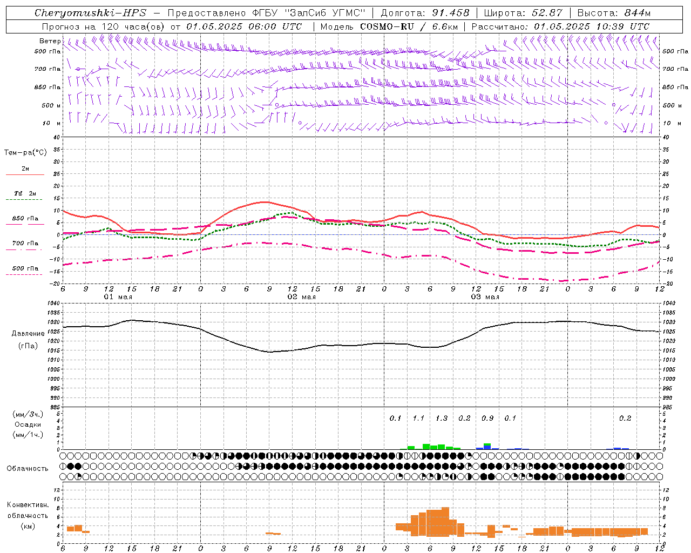This screenshot has width=691, height=553.
Task: Click the "02 мая" date label
Action: click(301, 297)
